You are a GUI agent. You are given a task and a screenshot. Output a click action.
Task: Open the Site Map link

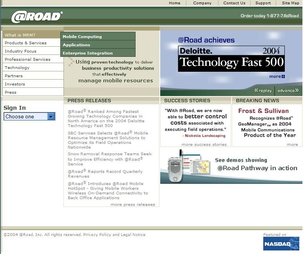pyautogui.click(x=290, y=3)
